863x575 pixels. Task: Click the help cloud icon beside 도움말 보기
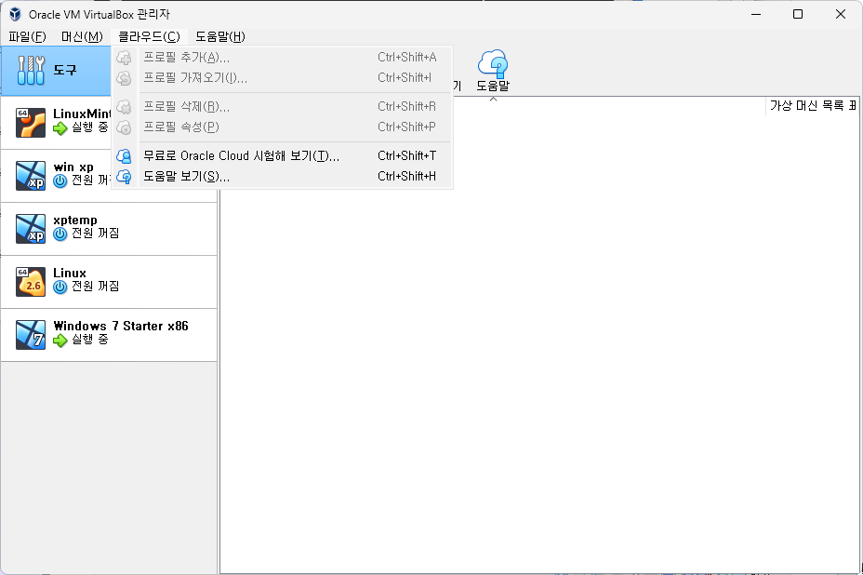[125, 177]
